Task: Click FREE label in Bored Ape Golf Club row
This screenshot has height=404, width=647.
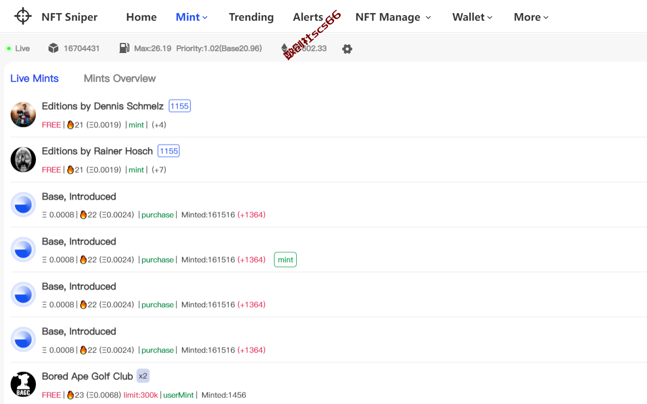Action: [52, 395]
